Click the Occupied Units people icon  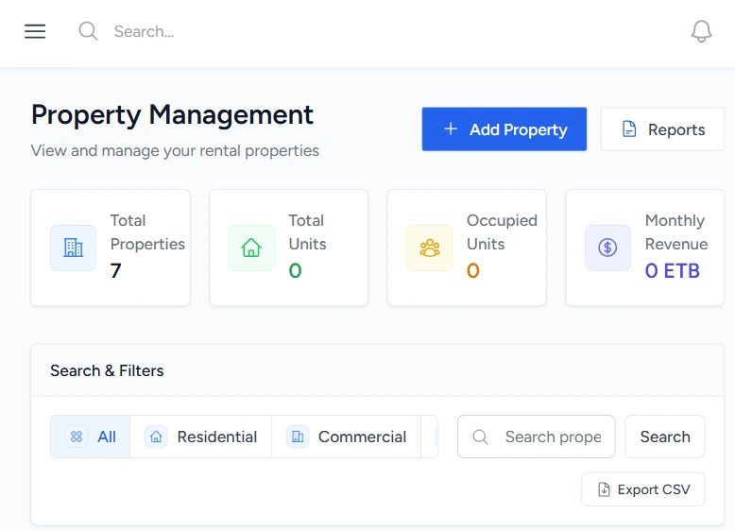429,248
